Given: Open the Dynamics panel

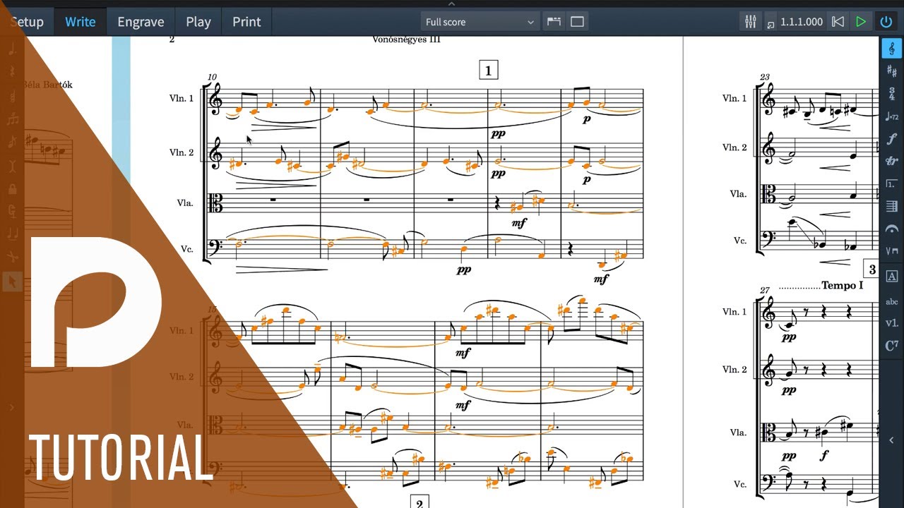Looking at the screenshot, I should (891, 139).
